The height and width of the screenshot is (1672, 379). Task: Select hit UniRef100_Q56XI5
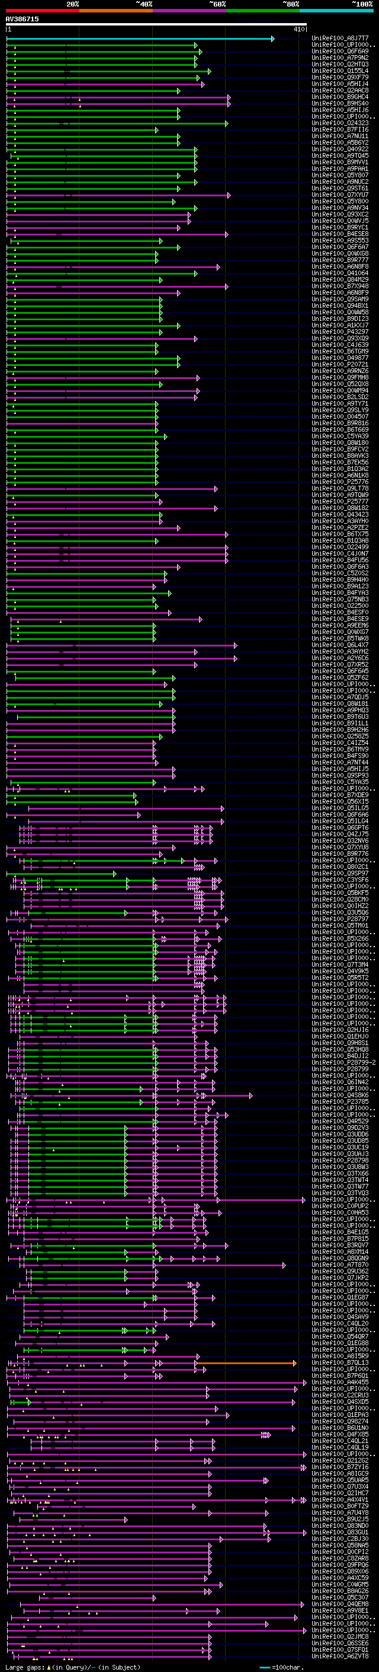point(340,801)
